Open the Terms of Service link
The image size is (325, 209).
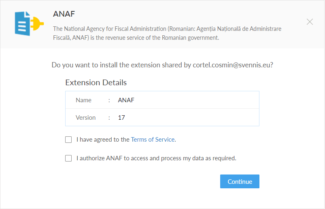153,140
